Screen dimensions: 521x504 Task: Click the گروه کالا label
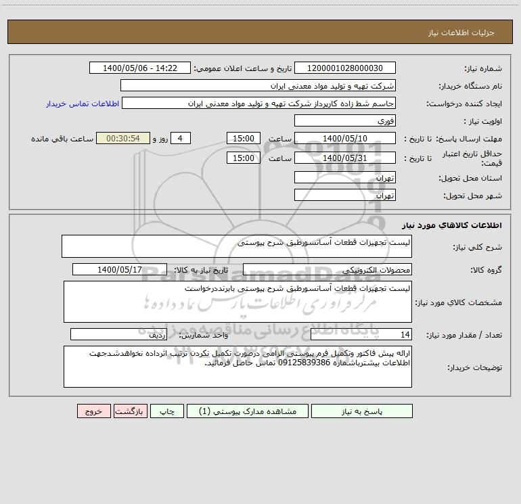click(x=486, y=270)
